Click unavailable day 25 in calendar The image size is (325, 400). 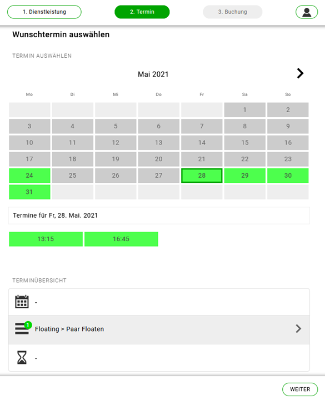point(73,176)
